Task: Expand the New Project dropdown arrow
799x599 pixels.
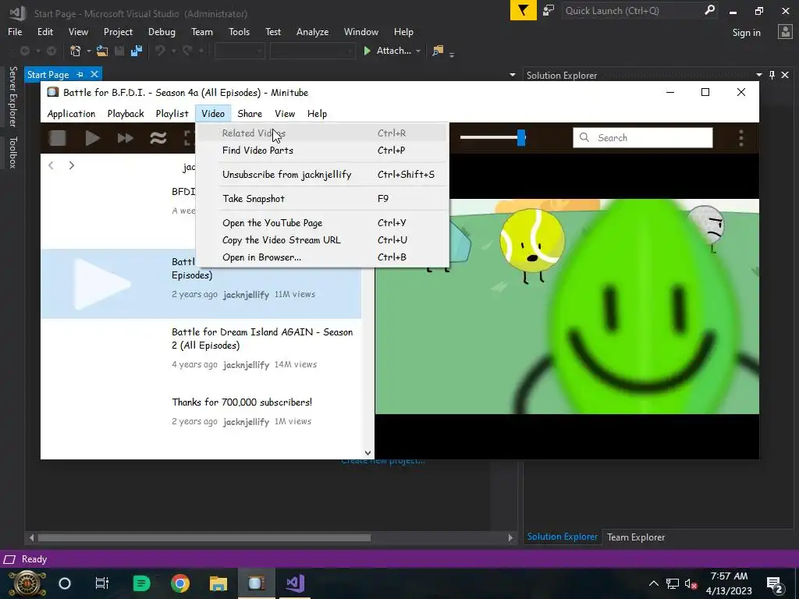Action: tap(88, 51)
